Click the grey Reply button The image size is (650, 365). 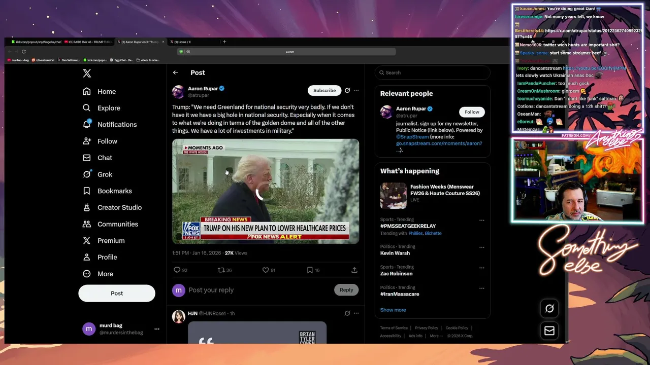(x=346, y=290)
